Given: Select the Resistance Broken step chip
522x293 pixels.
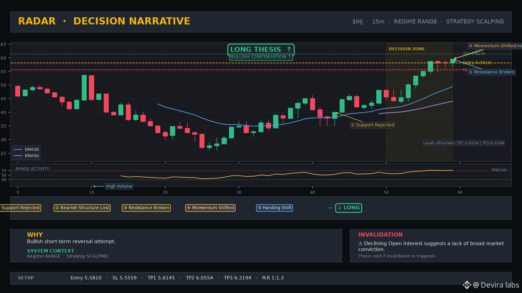Looking at the screenshot, I should (146, 208).
